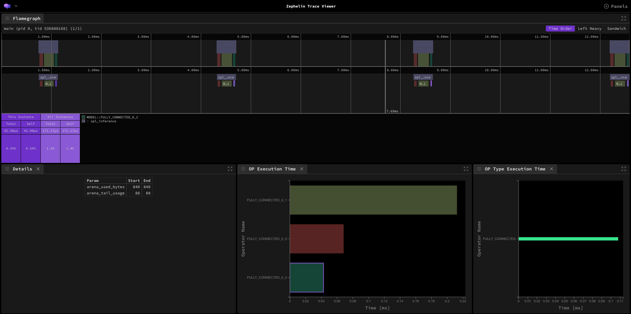Image resolution: width=631 pixels, height=314 pixels.
Task: Open the dropdown arrow beside the logo
Action: pos(16,6)
